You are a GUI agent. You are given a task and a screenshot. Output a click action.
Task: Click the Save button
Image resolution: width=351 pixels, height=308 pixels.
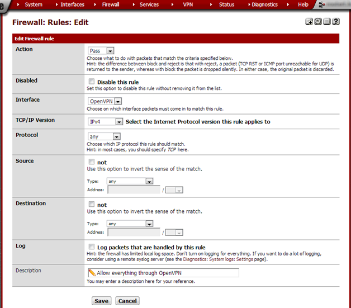coord(101,301)
